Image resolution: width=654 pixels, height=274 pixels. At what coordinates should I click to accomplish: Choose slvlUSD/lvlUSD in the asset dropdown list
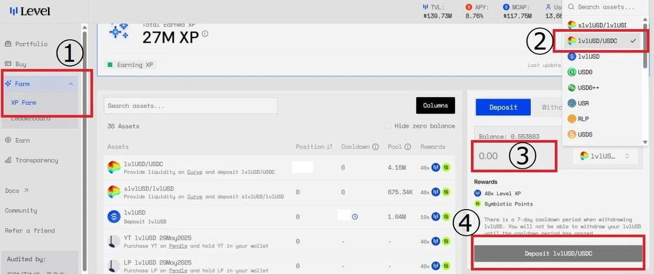[x=603, y=25]
